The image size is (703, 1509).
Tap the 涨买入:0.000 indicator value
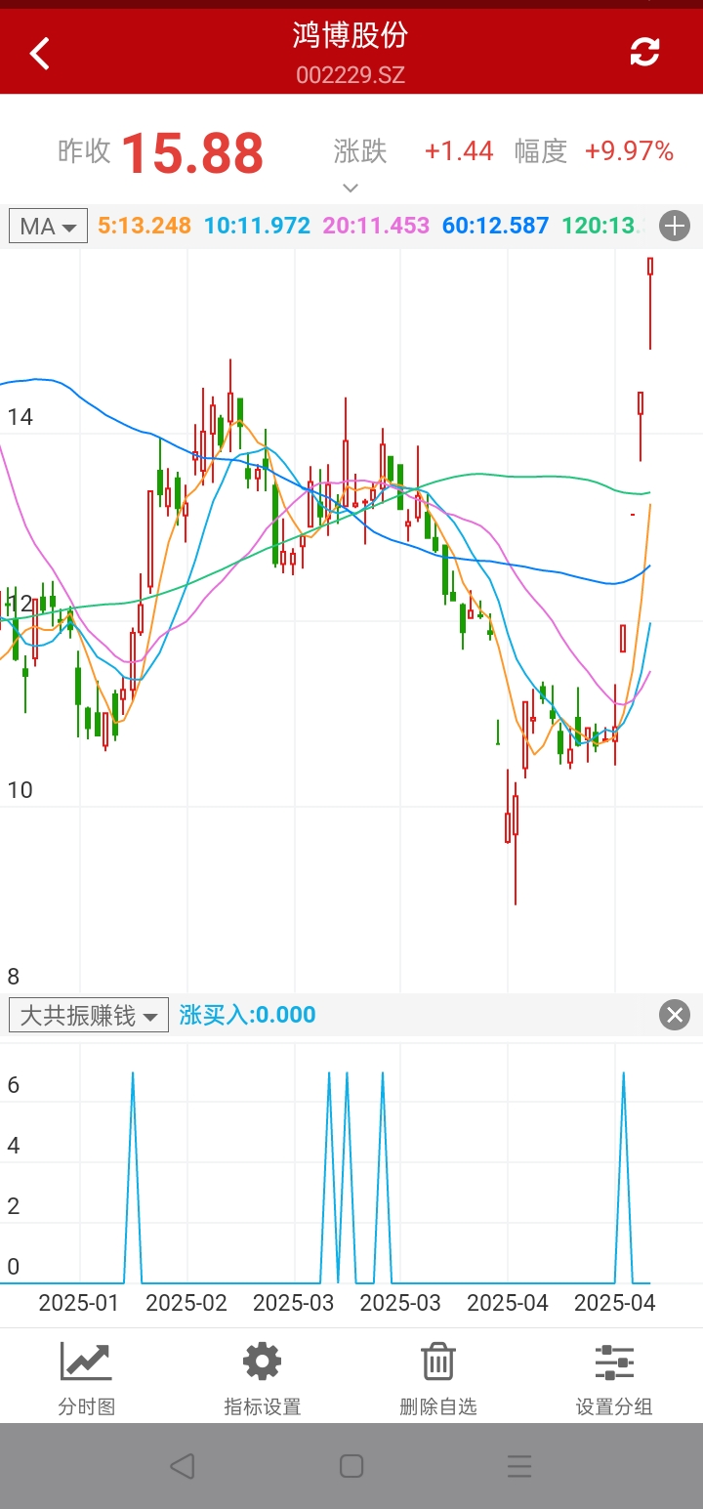(x=248, y=1015)
